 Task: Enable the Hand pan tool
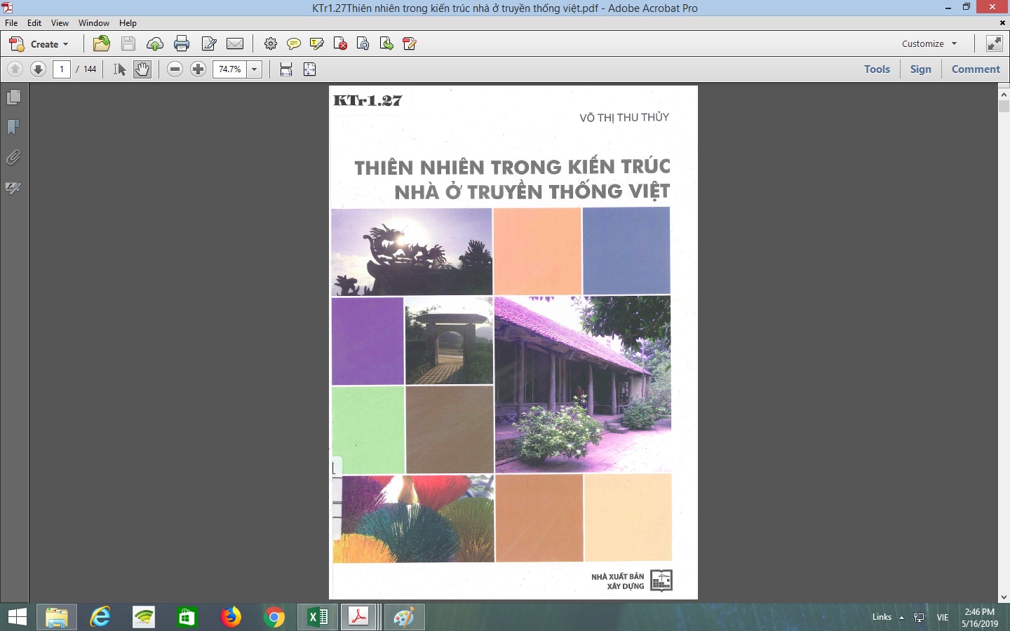[x=142, y=69]
